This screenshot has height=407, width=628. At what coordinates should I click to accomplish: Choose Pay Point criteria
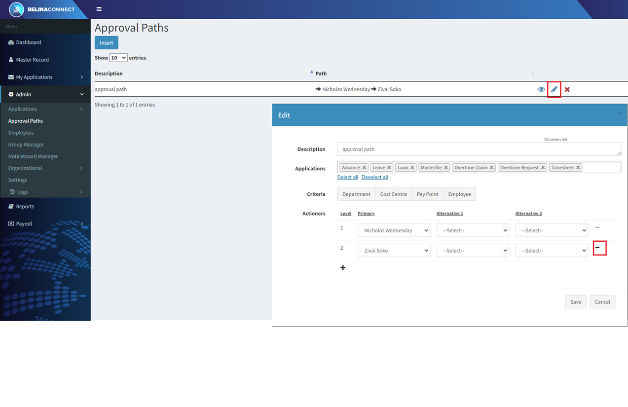[427, 194]
